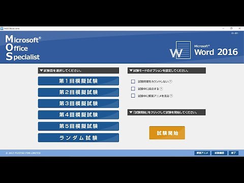Start the exam with orange 試験開始 button
Viewport: 244px width, 183px height.
click(167, 133)
